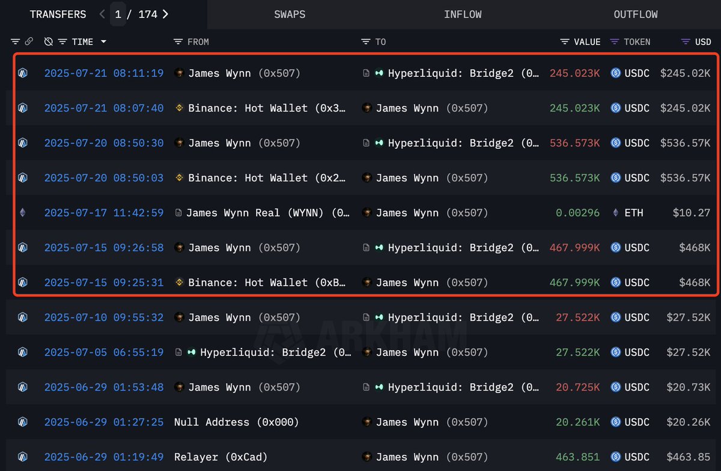Click the Binance logo icon in the 08:50:03 row
This screenshot has width=721, height=471.
pos(179,178)
